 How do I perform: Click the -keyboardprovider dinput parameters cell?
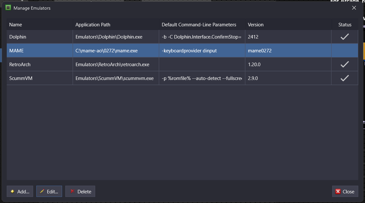(202, 51)
